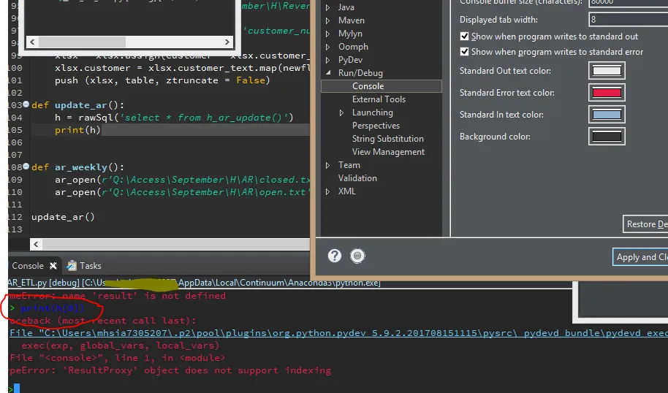This screenshot has width=668, height=393.
Task: Expand the Mylyn preferences node
Action: 327,34
